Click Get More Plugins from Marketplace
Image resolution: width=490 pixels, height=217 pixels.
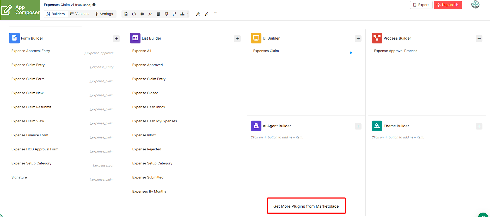click(306, 206)
